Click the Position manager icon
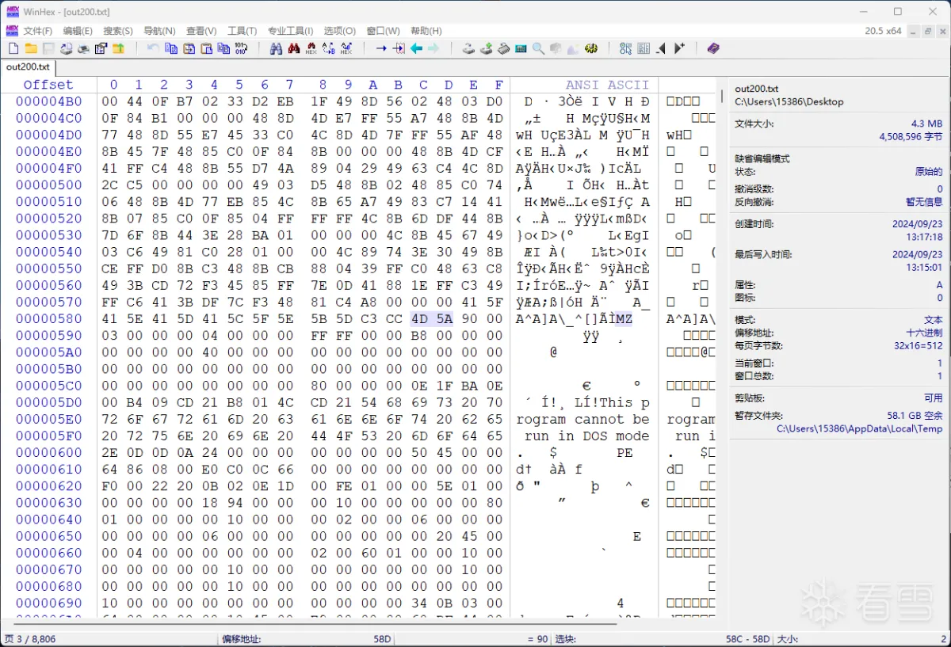Viewport: 951px width, 647px height. pos(625,48)
